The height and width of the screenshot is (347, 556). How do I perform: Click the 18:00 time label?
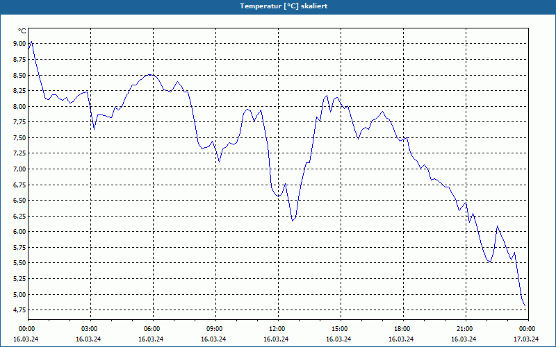(x=403, y=329)
